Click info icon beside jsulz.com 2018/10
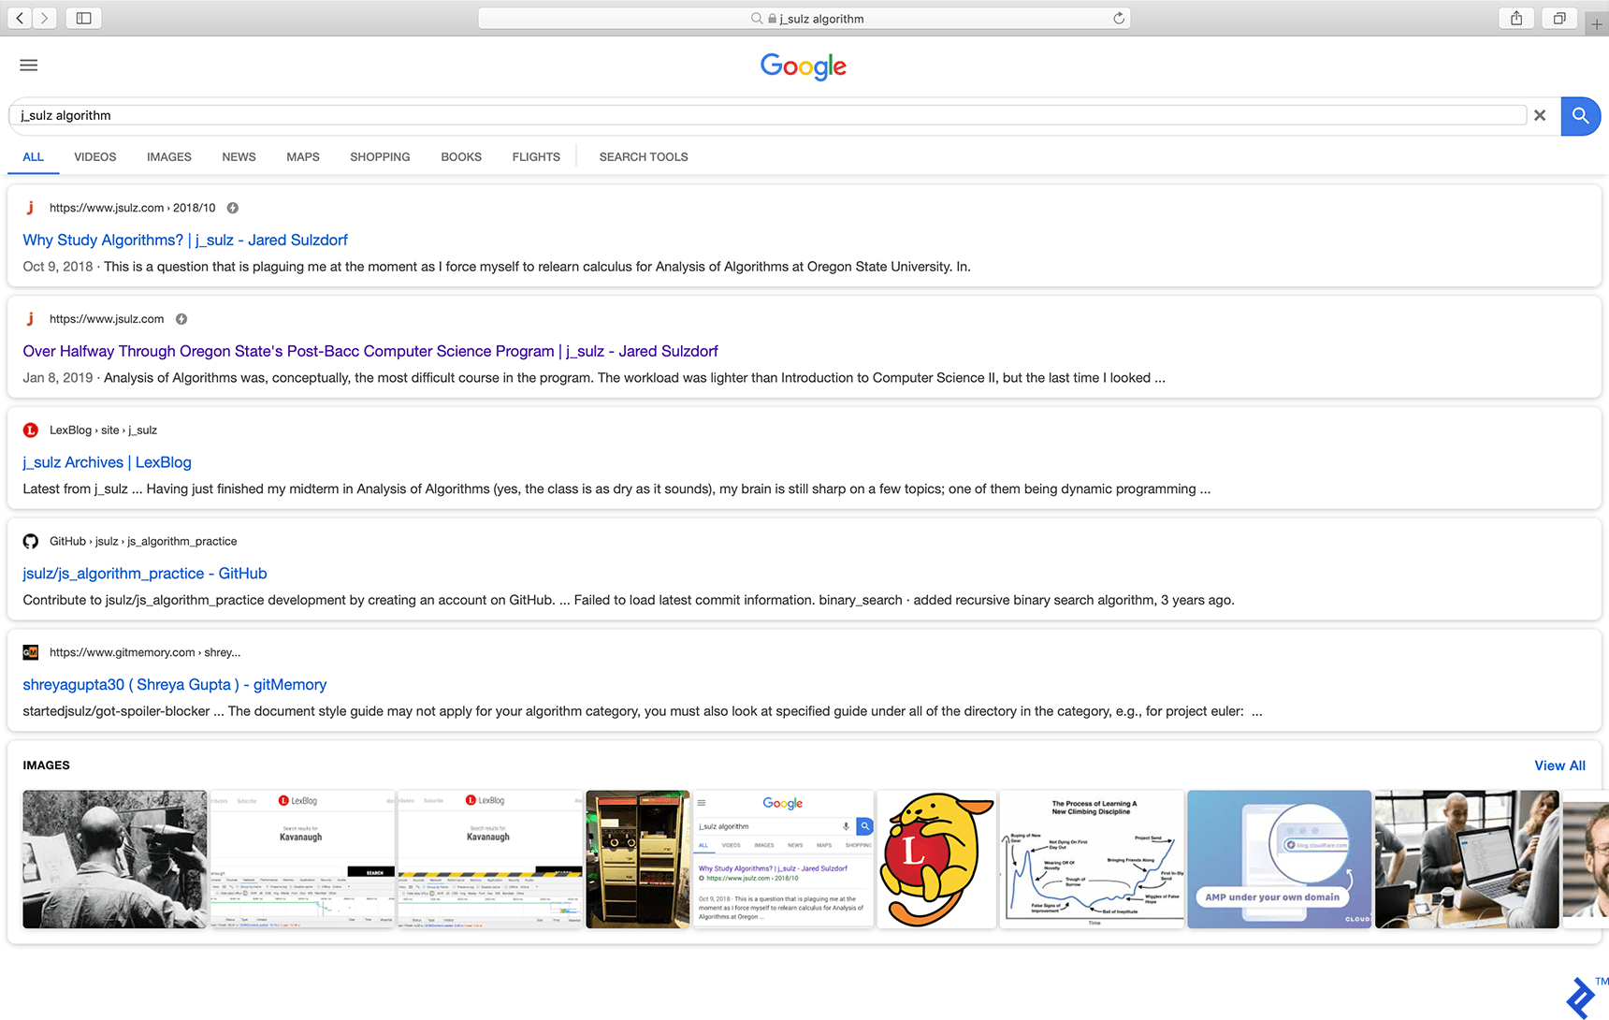The width and height of the screenshot is (1609, 1020). pos(233,208)
